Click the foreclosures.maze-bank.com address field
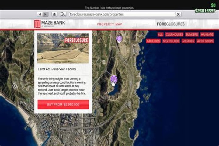This screenshot has height=146, width=219. (122, 14)
